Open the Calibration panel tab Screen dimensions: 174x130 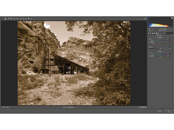pyautogui.click(x=163, y=33)
